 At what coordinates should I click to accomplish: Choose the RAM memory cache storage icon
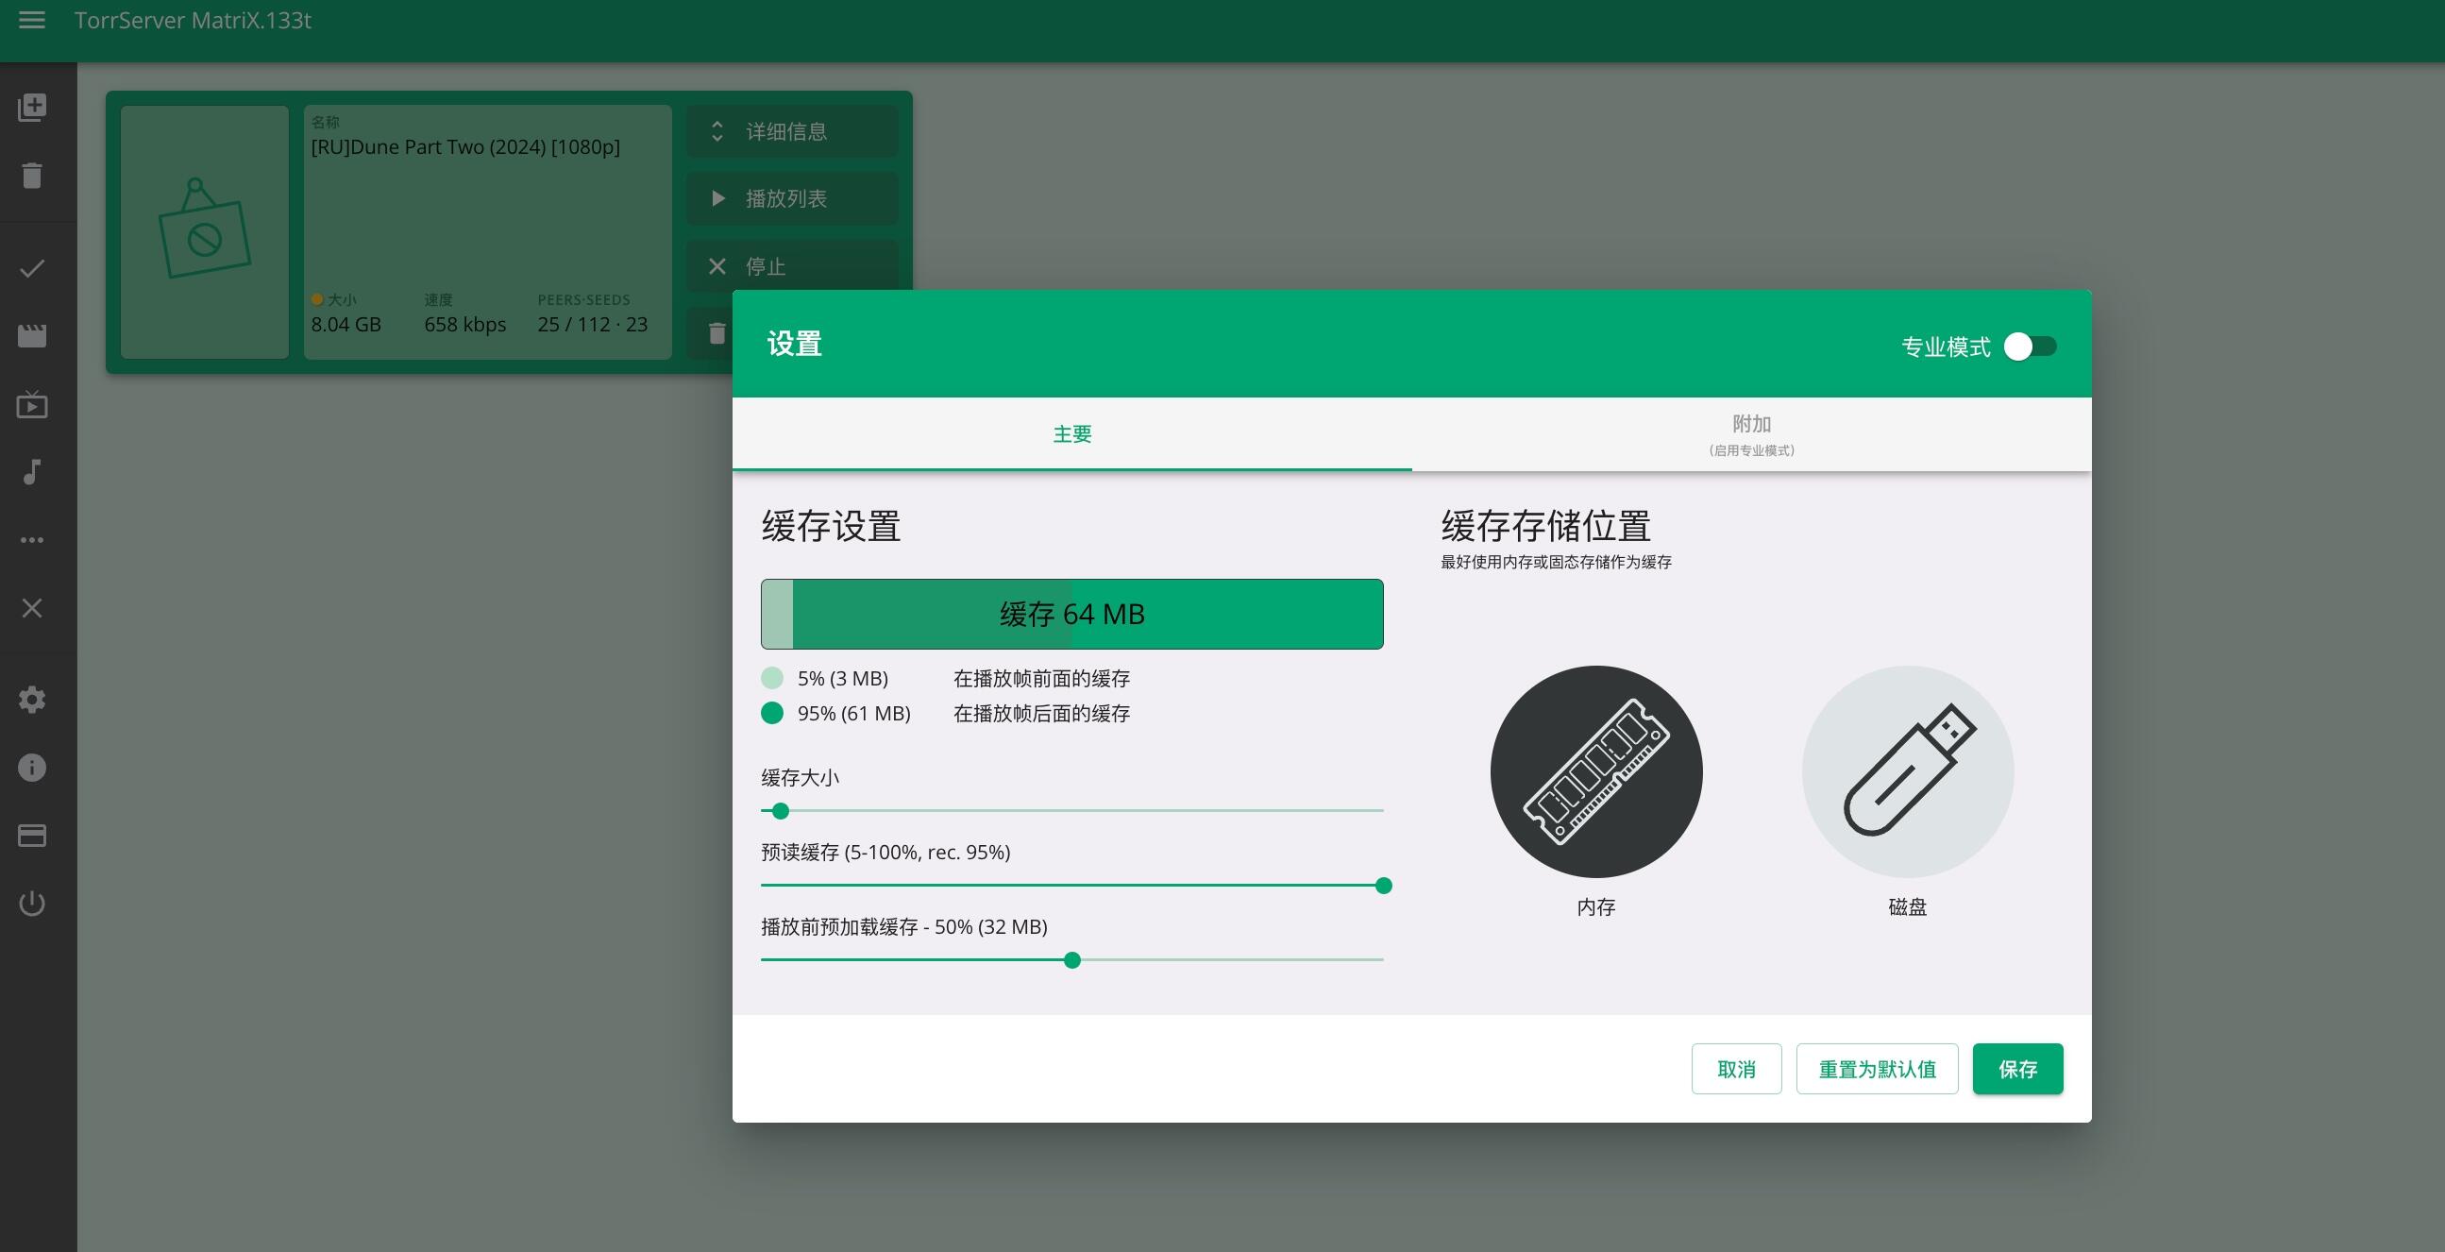tap(1596, 771)
